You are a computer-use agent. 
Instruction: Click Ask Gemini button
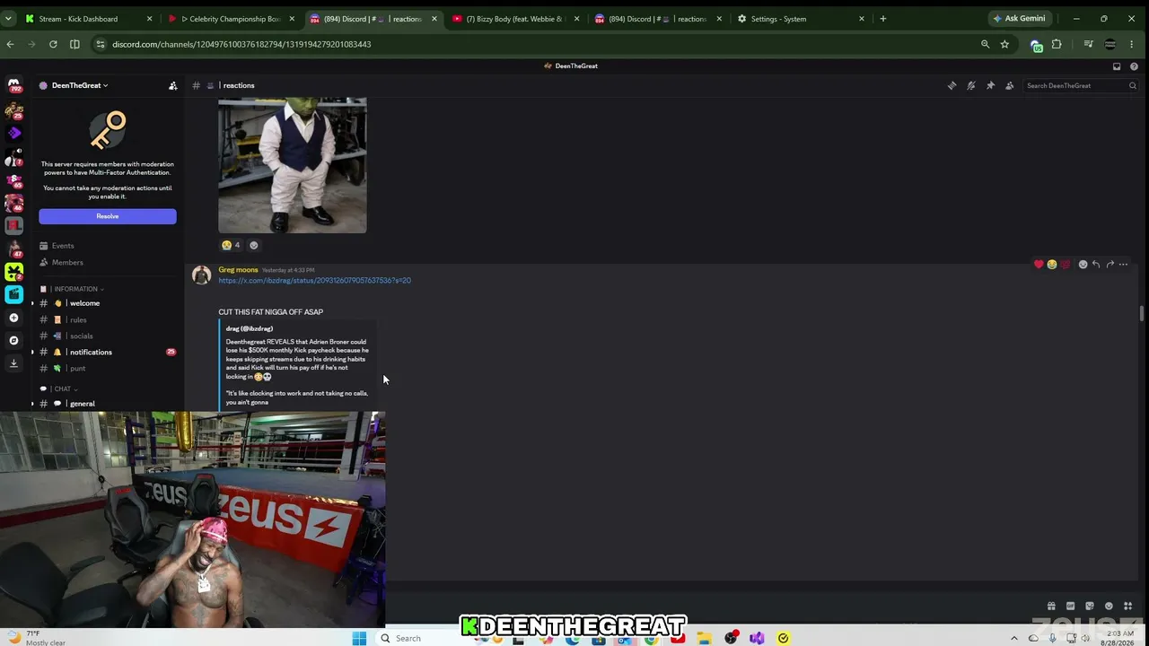1019,19
